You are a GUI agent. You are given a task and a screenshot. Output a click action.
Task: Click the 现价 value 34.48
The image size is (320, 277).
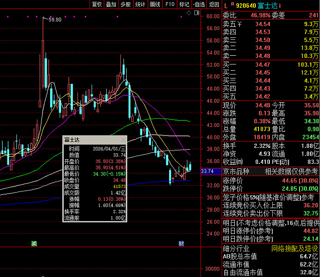263,105
